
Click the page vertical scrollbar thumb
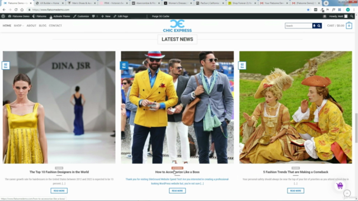point(356,128)
